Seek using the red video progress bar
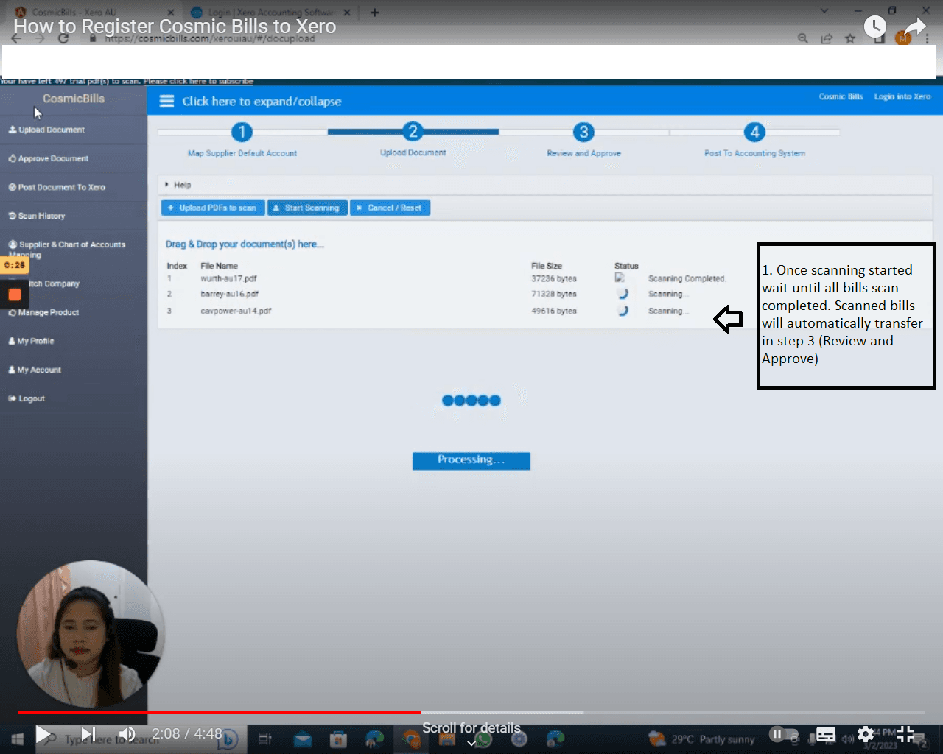 tap(219, 712)
